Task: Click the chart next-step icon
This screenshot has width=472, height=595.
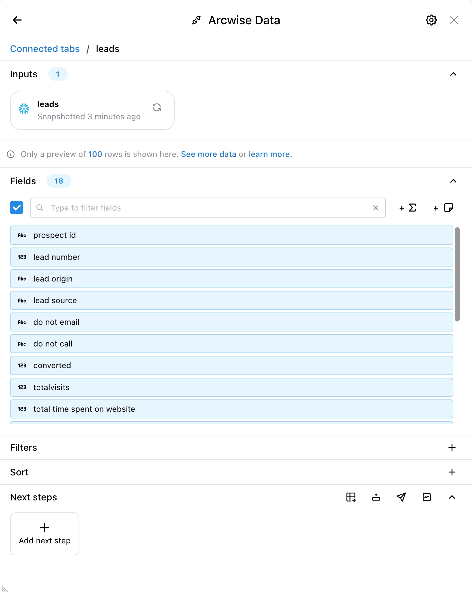Action: [x=427, y=497]
